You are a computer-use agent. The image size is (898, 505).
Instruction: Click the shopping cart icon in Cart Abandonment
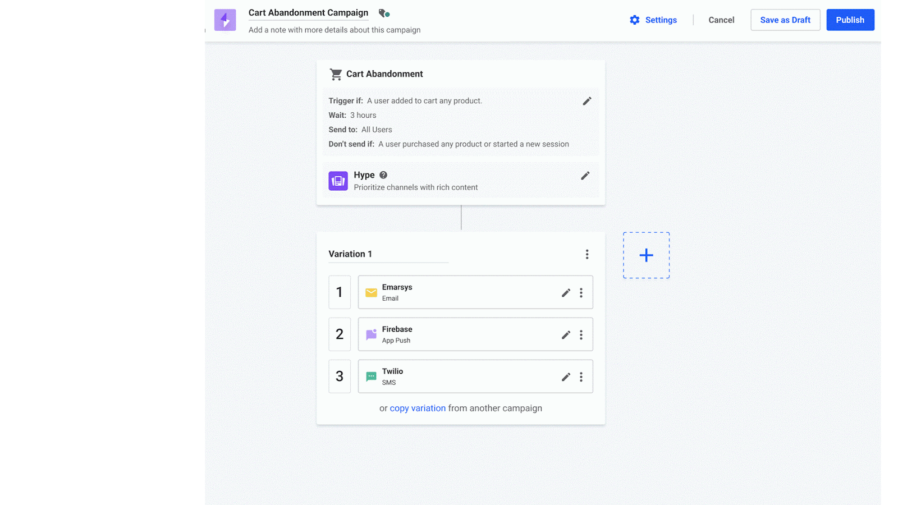tap(336, 74)
